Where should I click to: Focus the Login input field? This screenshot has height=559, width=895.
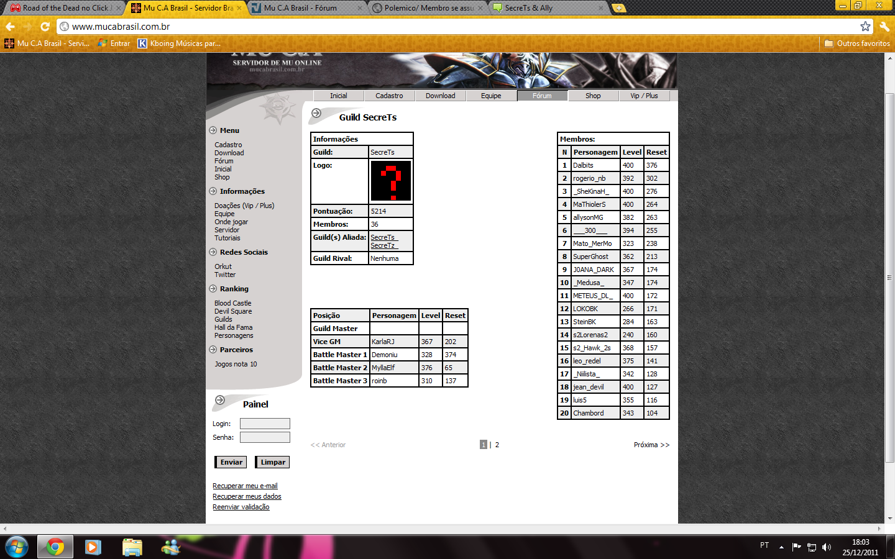click(x=265, y=424)
